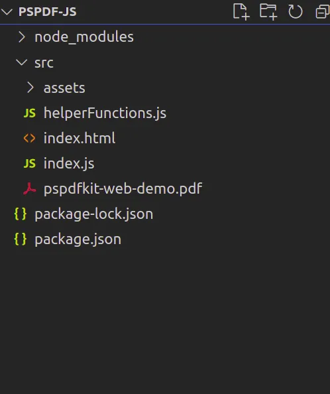Click the braces icon beside package.json
This screenshot has width=330, height=394.
[21, 239]
